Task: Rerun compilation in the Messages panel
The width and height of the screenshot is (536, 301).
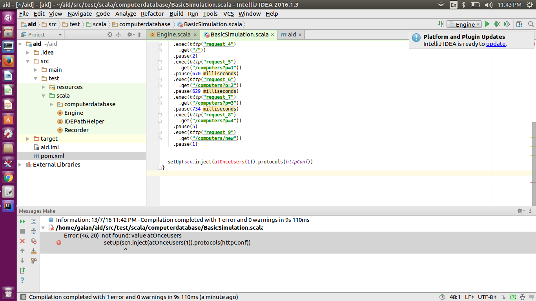Action: [x=22, y=221]
